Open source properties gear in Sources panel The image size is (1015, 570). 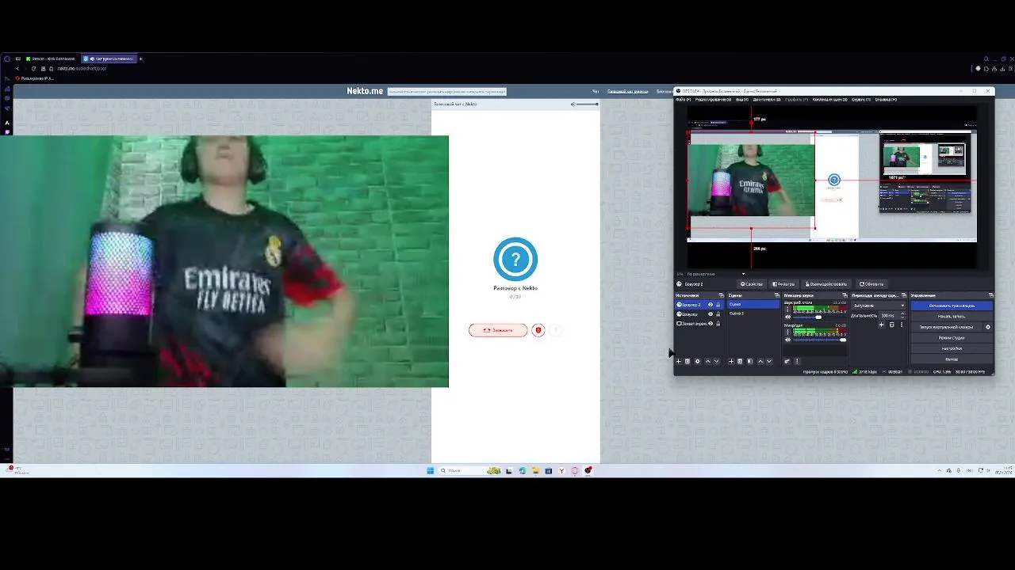tap(698, 362)
